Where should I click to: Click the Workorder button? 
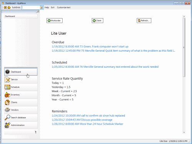(55, 20)
